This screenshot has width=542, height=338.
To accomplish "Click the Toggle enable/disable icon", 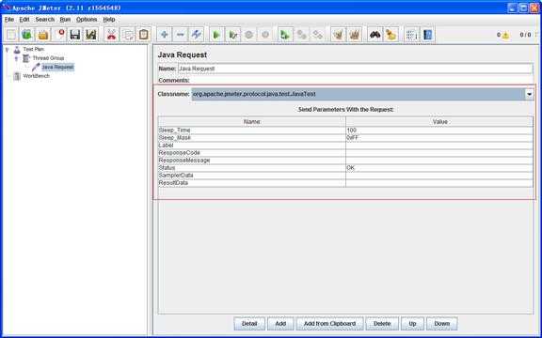I will click(x=197, y=35).
